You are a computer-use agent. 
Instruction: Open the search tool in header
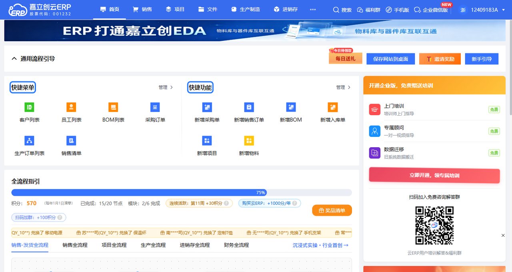pyautogui.click(x=342, y=10)
